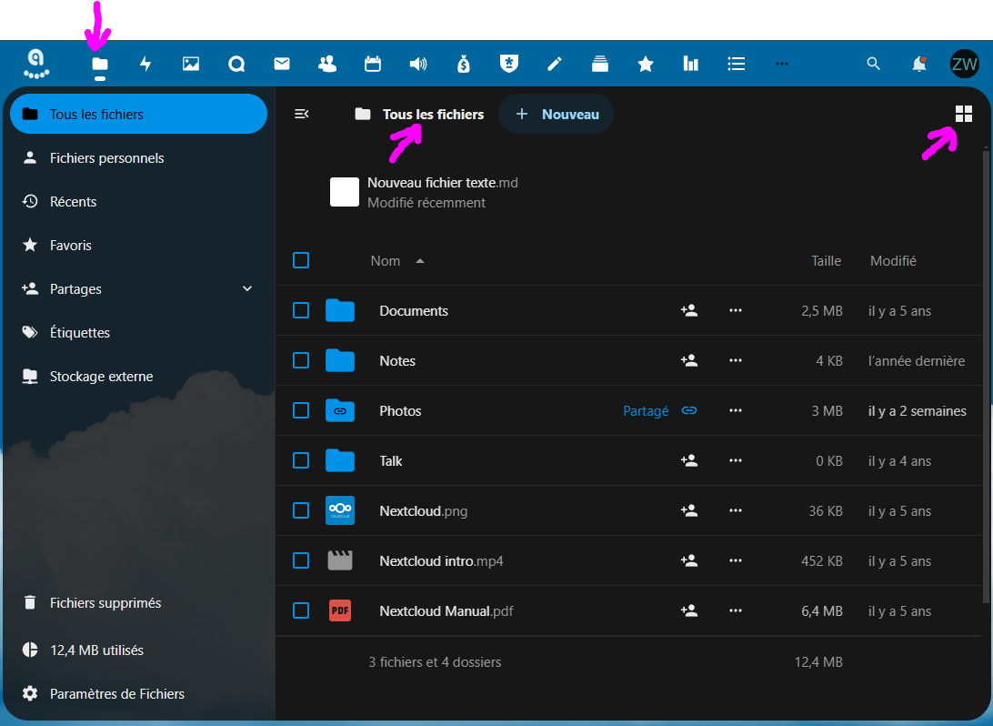
Task: Open the Calendar app icon
Action: click(x=373, y=64)
